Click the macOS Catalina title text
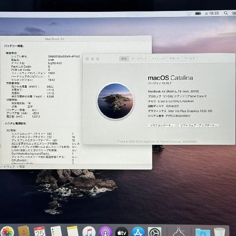This screenshot has width=236, height=236. click(170, 78)
